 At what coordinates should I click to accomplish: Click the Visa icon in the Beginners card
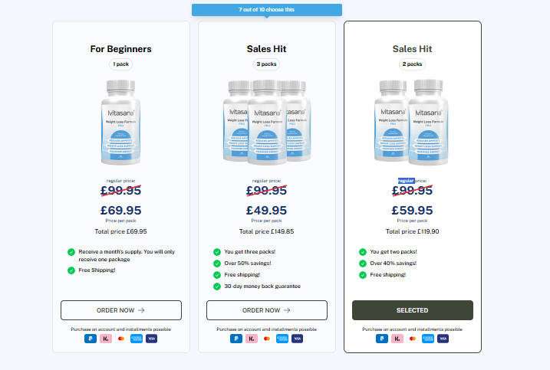click(x=151, y=338)
